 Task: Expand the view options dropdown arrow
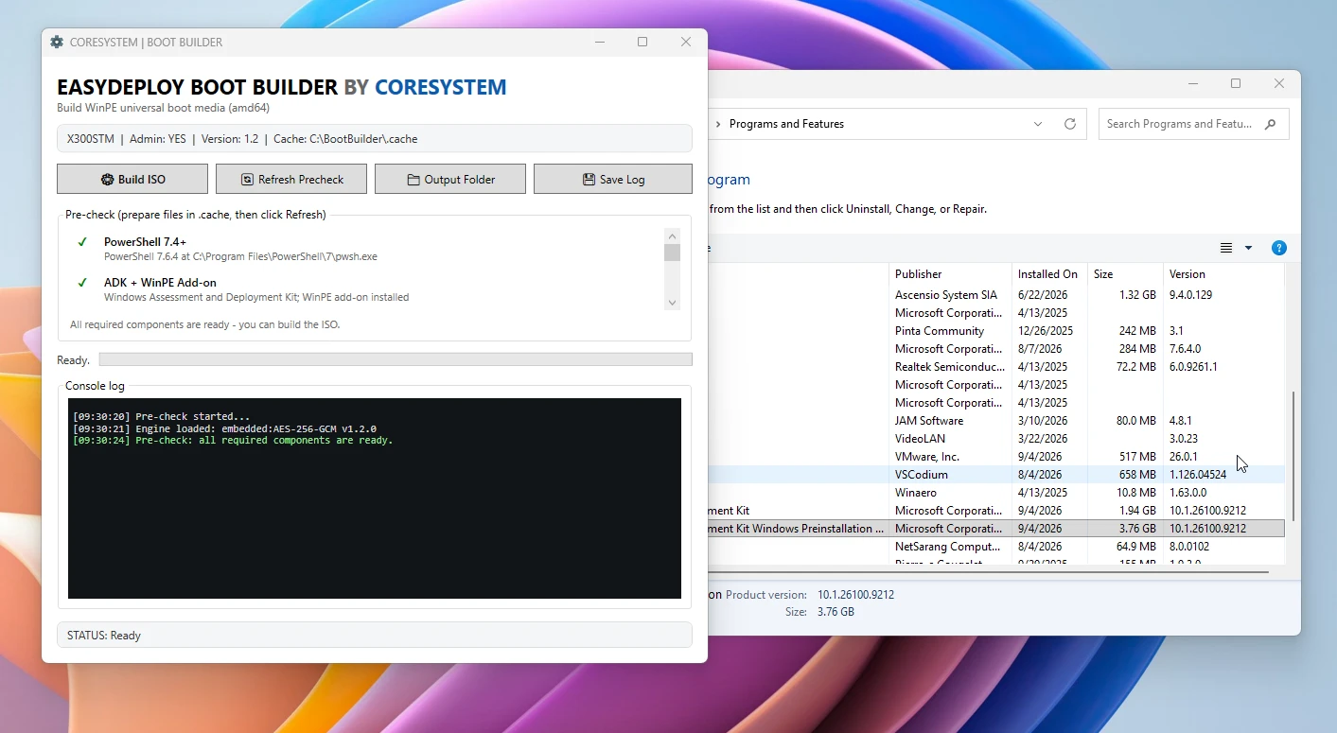tap(1248, 248)
